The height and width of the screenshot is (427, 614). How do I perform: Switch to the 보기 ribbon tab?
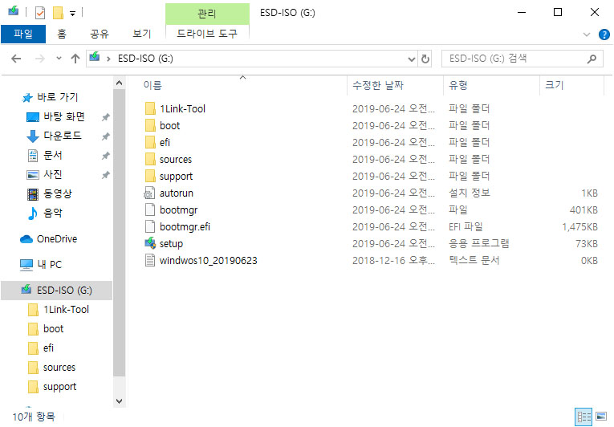[x=141, y=34]
